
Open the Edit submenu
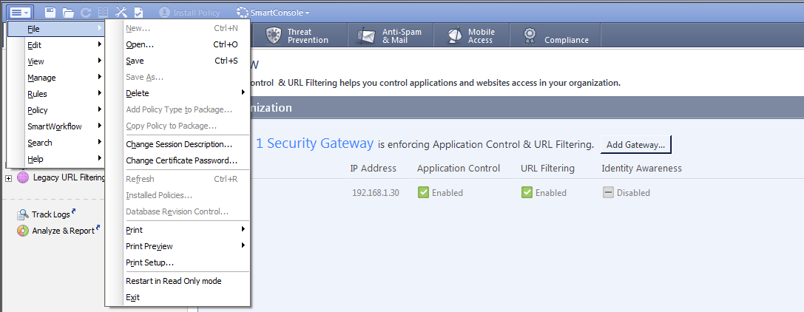pos(56,45)
